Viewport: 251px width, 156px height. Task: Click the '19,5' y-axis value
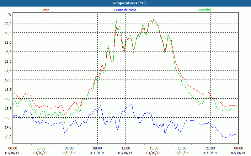pos(8,33)
